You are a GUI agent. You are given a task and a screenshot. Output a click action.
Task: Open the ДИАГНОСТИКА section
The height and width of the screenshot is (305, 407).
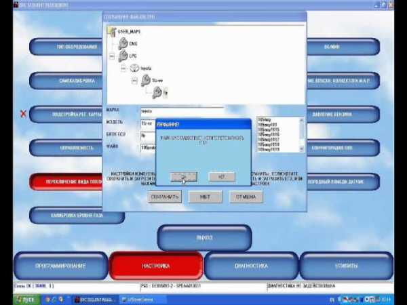[251, 266]
